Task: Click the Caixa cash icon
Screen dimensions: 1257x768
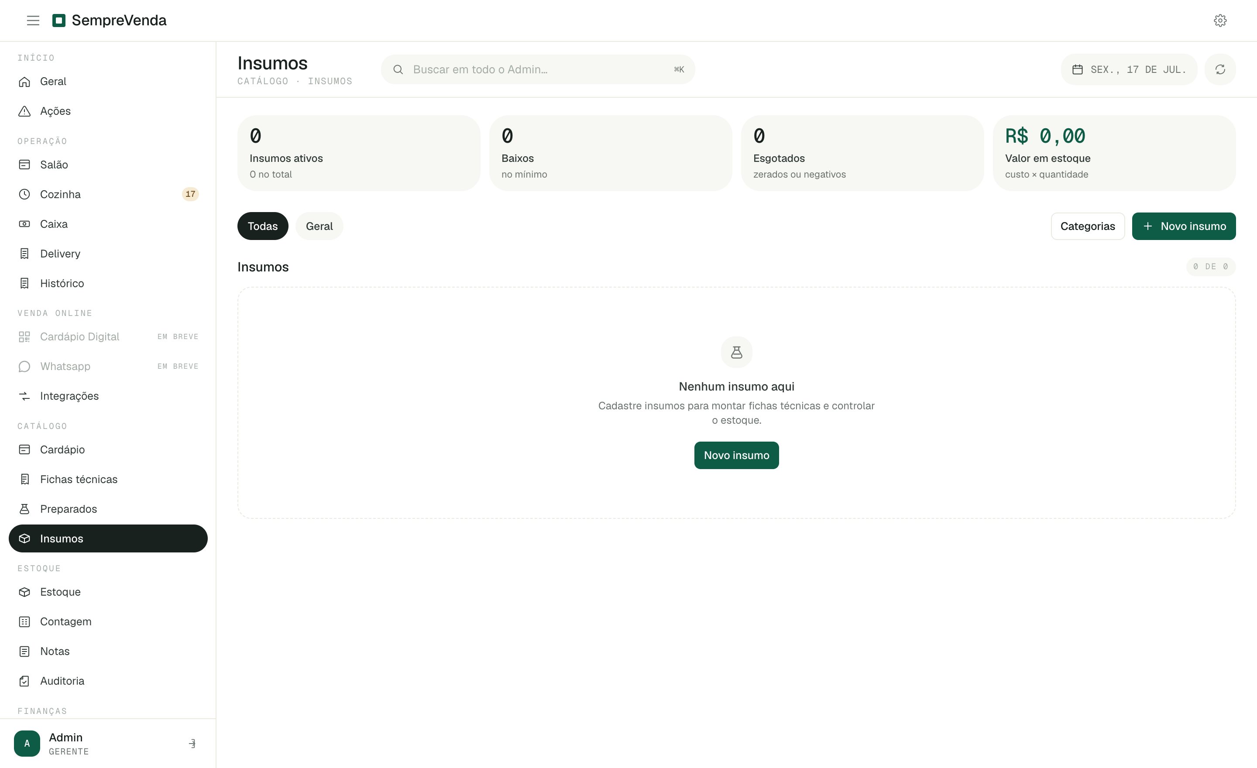Action: (x=24, y=224)
